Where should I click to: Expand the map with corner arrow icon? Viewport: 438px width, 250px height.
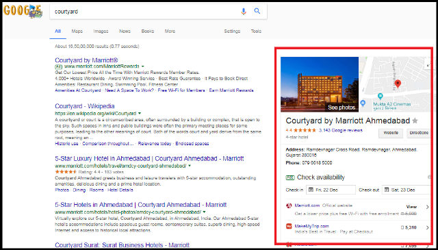(428, 65)
